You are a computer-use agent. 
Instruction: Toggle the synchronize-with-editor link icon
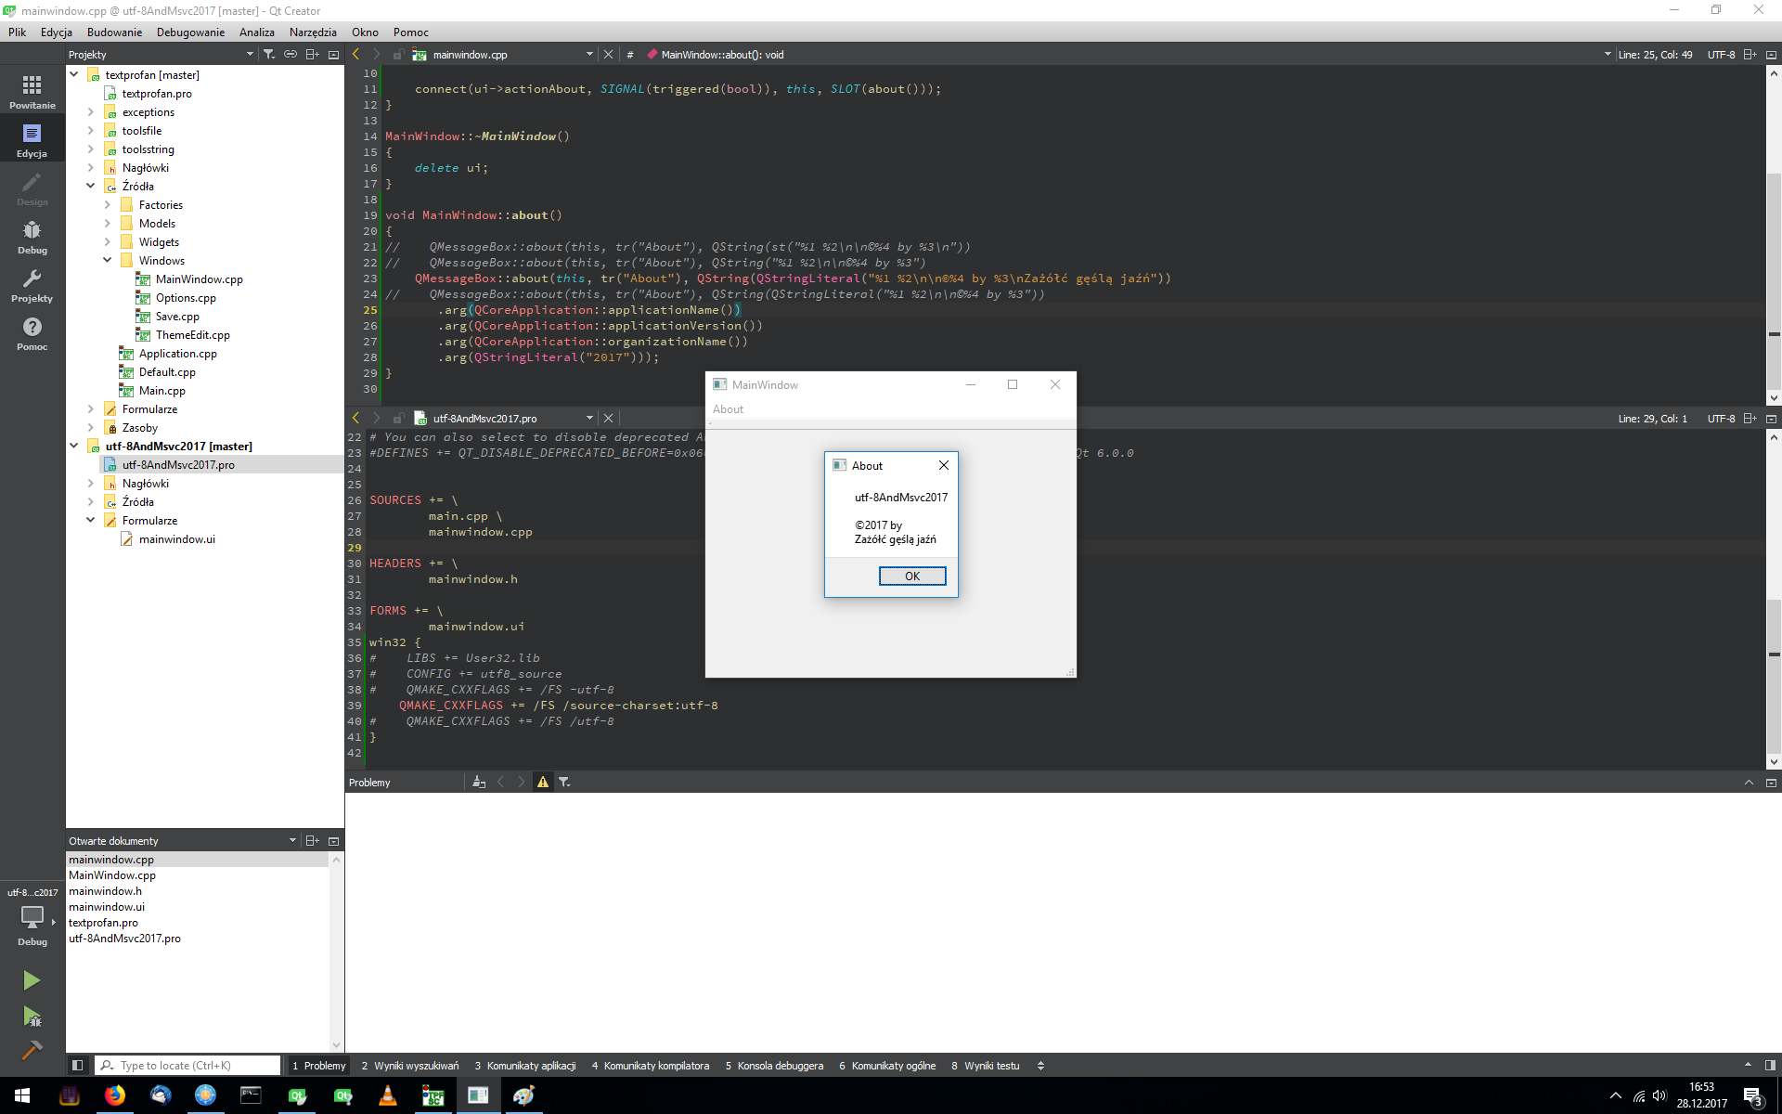pos(291,55)
